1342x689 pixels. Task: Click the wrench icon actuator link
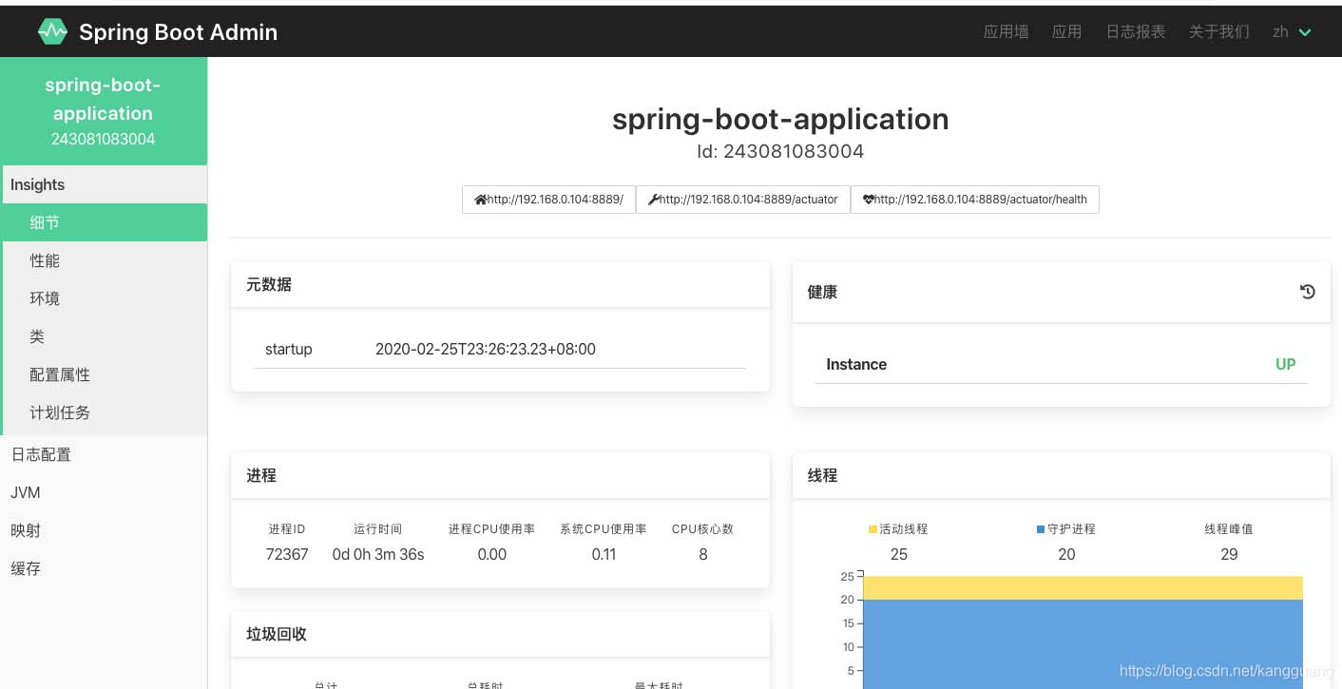[742, 200]
